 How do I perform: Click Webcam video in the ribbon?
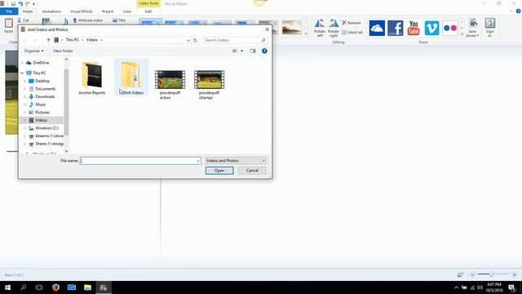pos(87,20)
